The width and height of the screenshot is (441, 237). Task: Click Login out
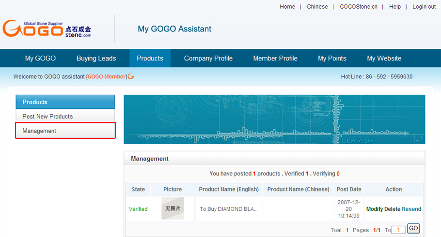point(424,7)
